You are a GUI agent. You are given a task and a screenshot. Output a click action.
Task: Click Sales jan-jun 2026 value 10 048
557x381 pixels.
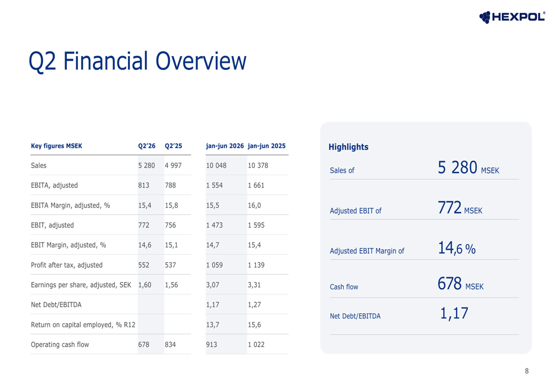(x=216, y=165)
